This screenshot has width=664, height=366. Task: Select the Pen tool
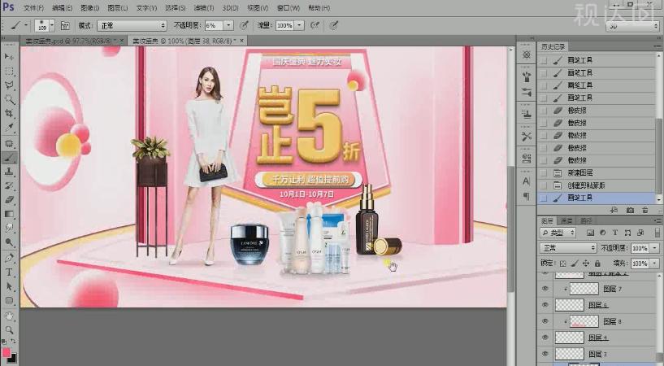coord(9,258)
